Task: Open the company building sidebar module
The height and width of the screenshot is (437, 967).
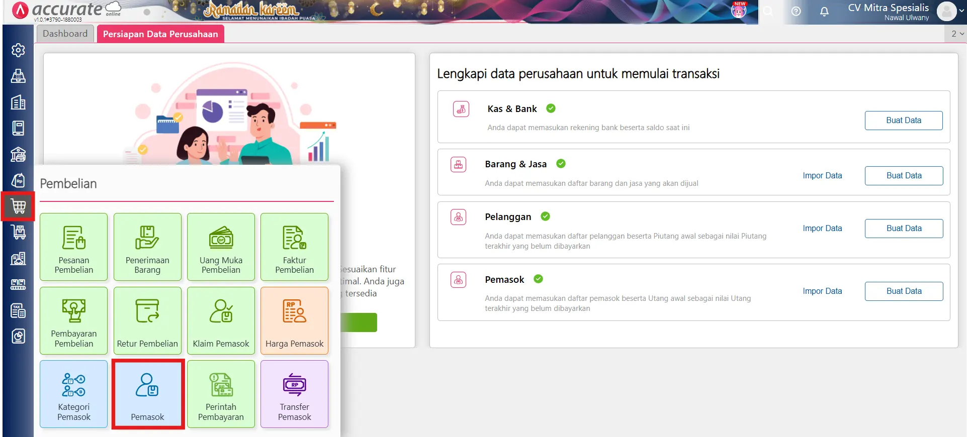Action: coord(18,102)
